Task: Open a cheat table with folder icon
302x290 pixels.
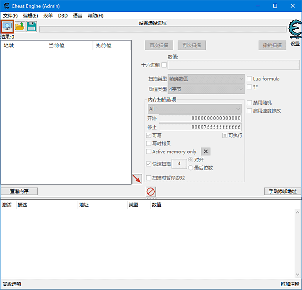Action: (20, 27)
